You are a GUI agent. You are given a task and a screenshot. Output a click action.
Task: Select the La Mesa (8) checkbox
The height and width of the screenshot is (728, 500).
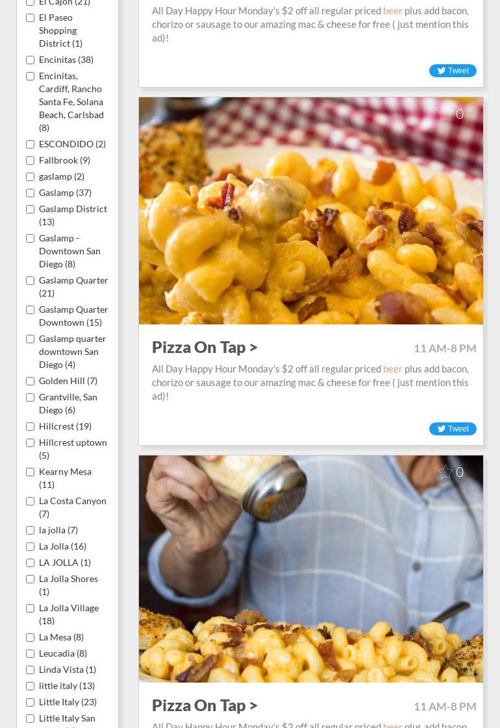coord(31,637)
